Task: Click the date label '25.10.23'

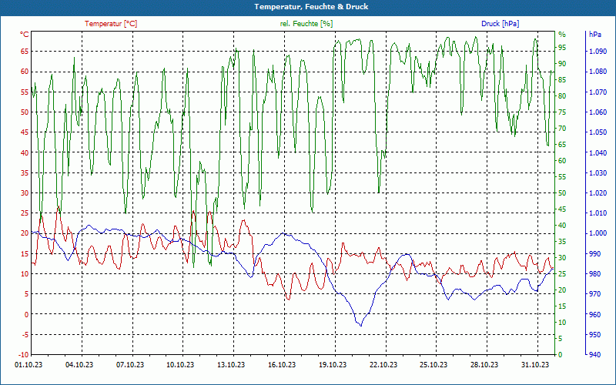Action: [x=434, y=364]
